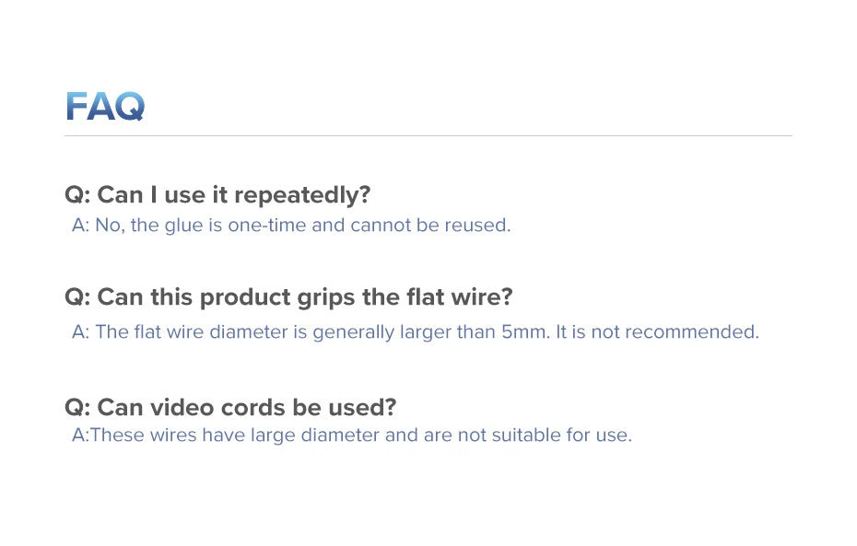Click the "A:" before "No, the glue is one-time"
Image resolution: width=857 pixels, height=546 pixels.
pyautogui.click(x=80, y=225)
